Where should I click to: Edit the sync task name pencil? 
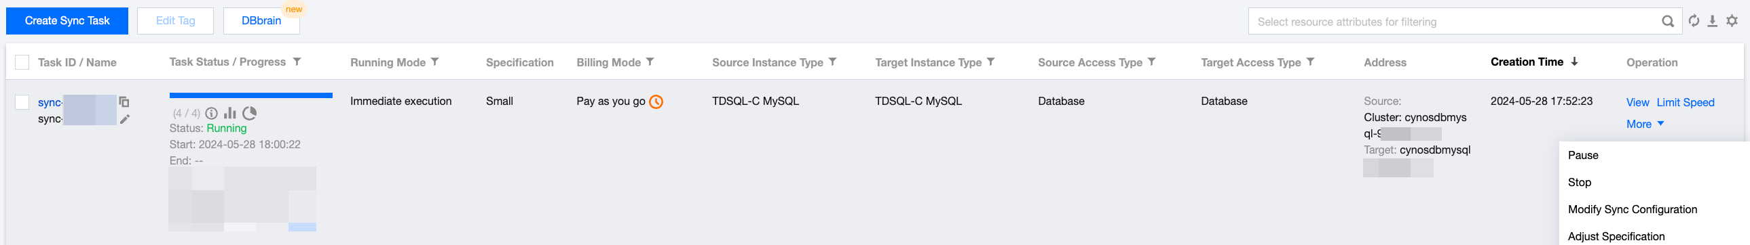coord(124,119)
